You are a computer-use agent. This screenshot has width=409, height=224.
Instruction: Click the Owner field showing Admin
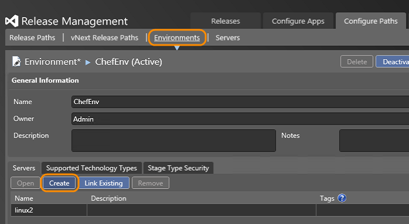pyautogui.click(x=240, y=119)
